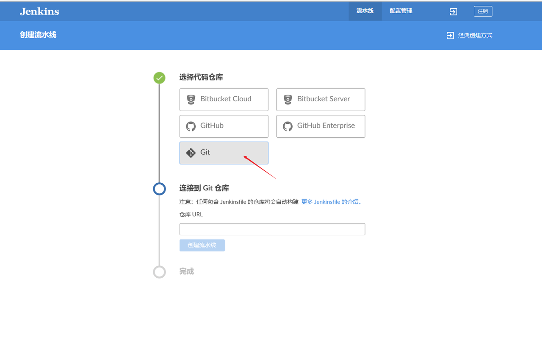Click the GitHub octocat icon

pyautogui.click(x=191, y=126)
